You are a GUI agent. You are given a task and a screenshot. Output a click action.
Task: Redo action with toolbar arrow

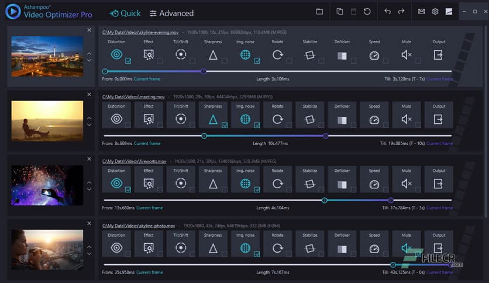401,12
